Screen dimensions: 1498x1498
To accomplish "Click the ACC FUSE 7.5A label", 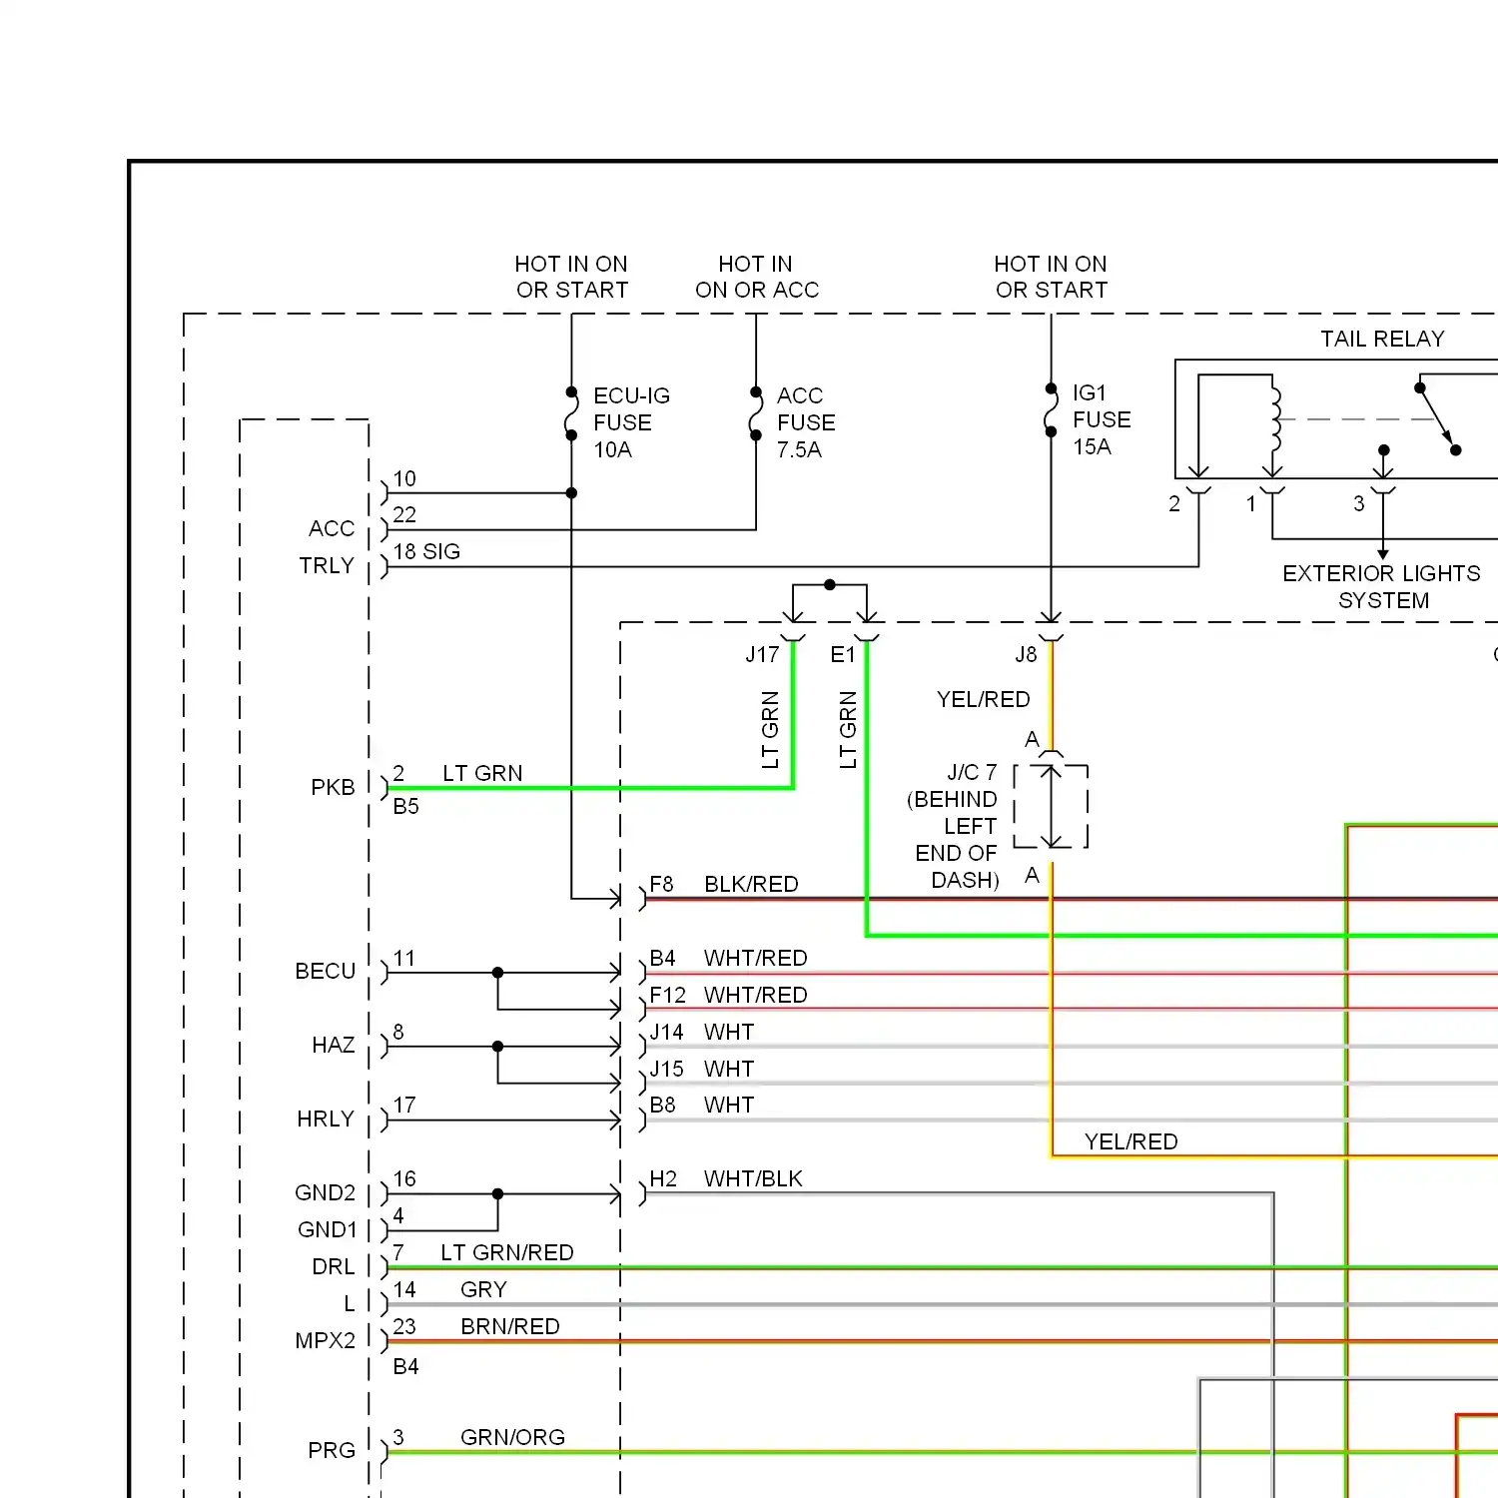I will coord(806,422).
